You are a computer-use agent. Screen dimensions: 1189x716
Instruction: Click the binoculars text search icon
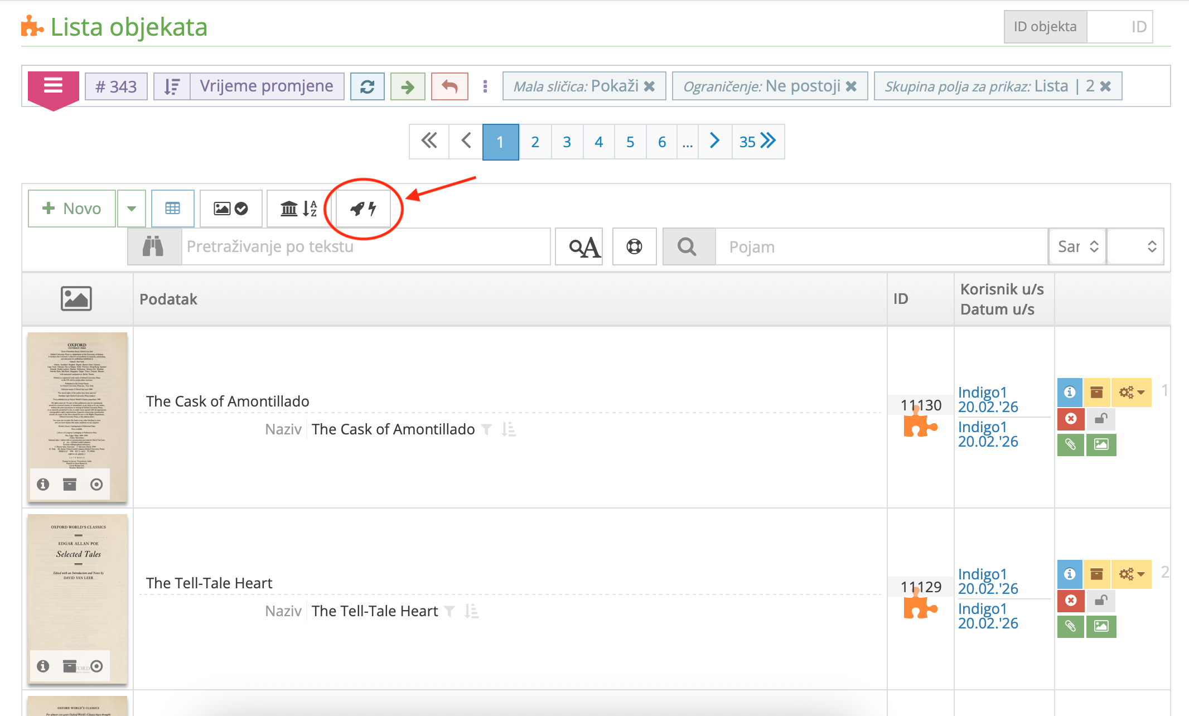point(154,246)
